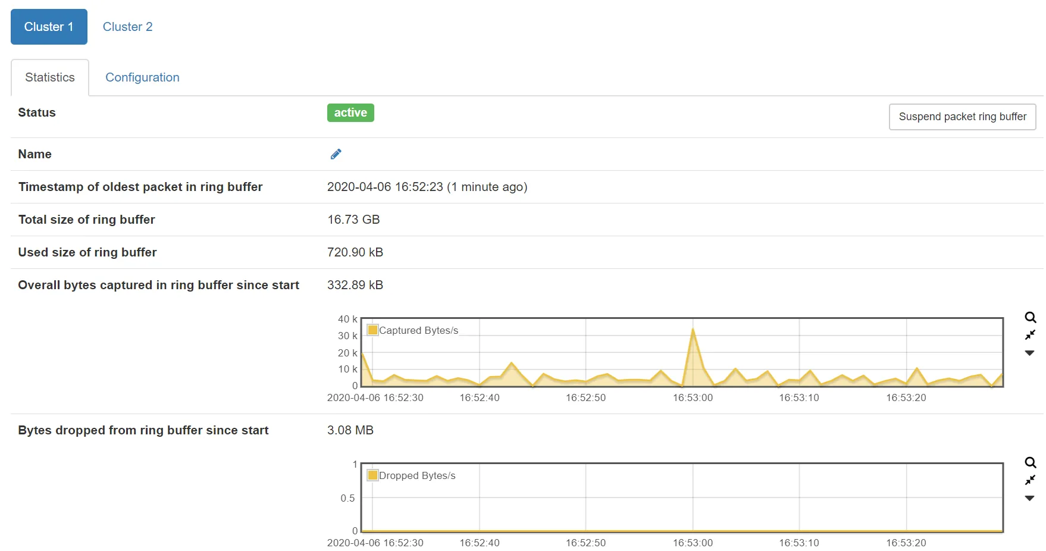
Task: Click the Captured Bytes/s legend label
Action: (x=418, y=330)
